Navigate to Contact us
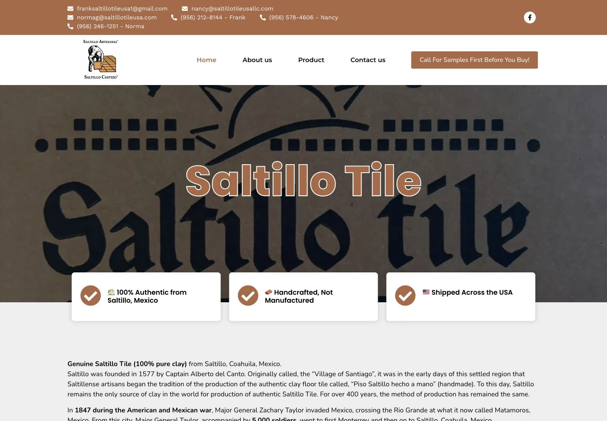Screen dimensions: 607x421 point(368,60)
